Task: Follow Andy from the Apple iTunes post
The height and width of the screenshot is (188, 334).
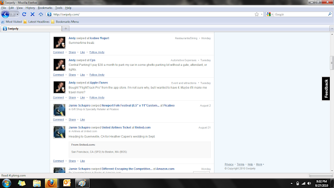Action: [97, 98]
